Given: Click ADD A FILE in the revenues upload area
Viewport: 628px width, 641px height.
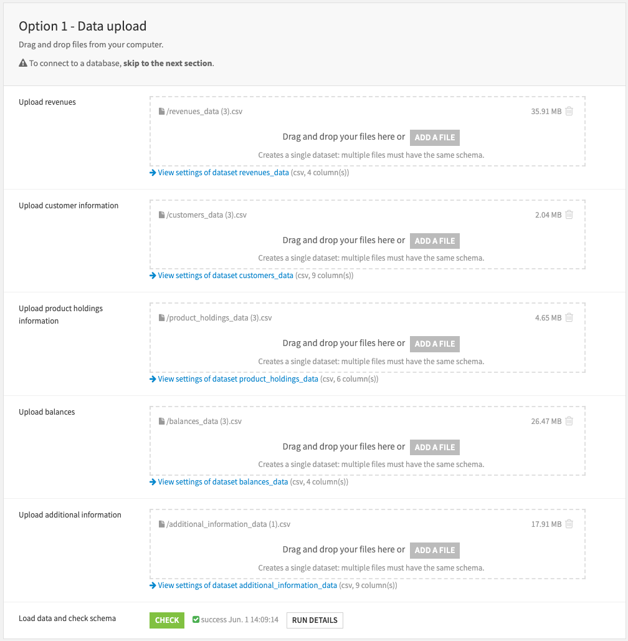Looking at the screenshot, I should (434, 137).
